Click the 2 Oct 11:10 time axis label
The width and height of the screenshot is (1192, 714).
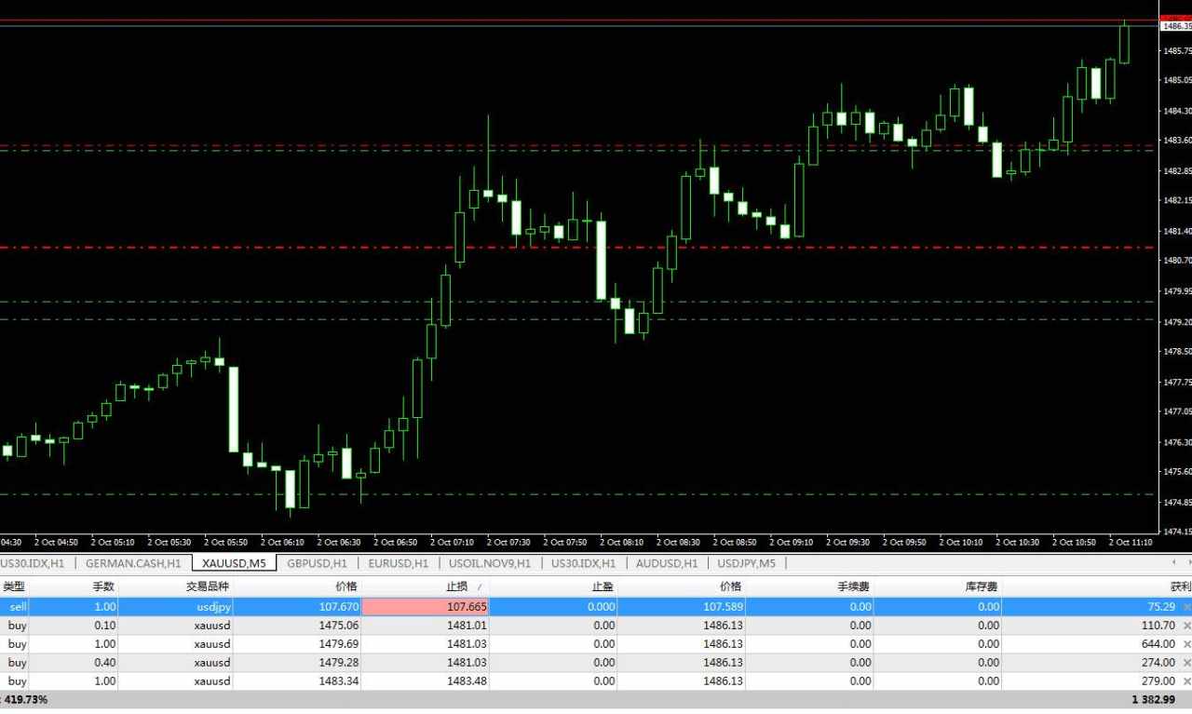click(1130, 542)
